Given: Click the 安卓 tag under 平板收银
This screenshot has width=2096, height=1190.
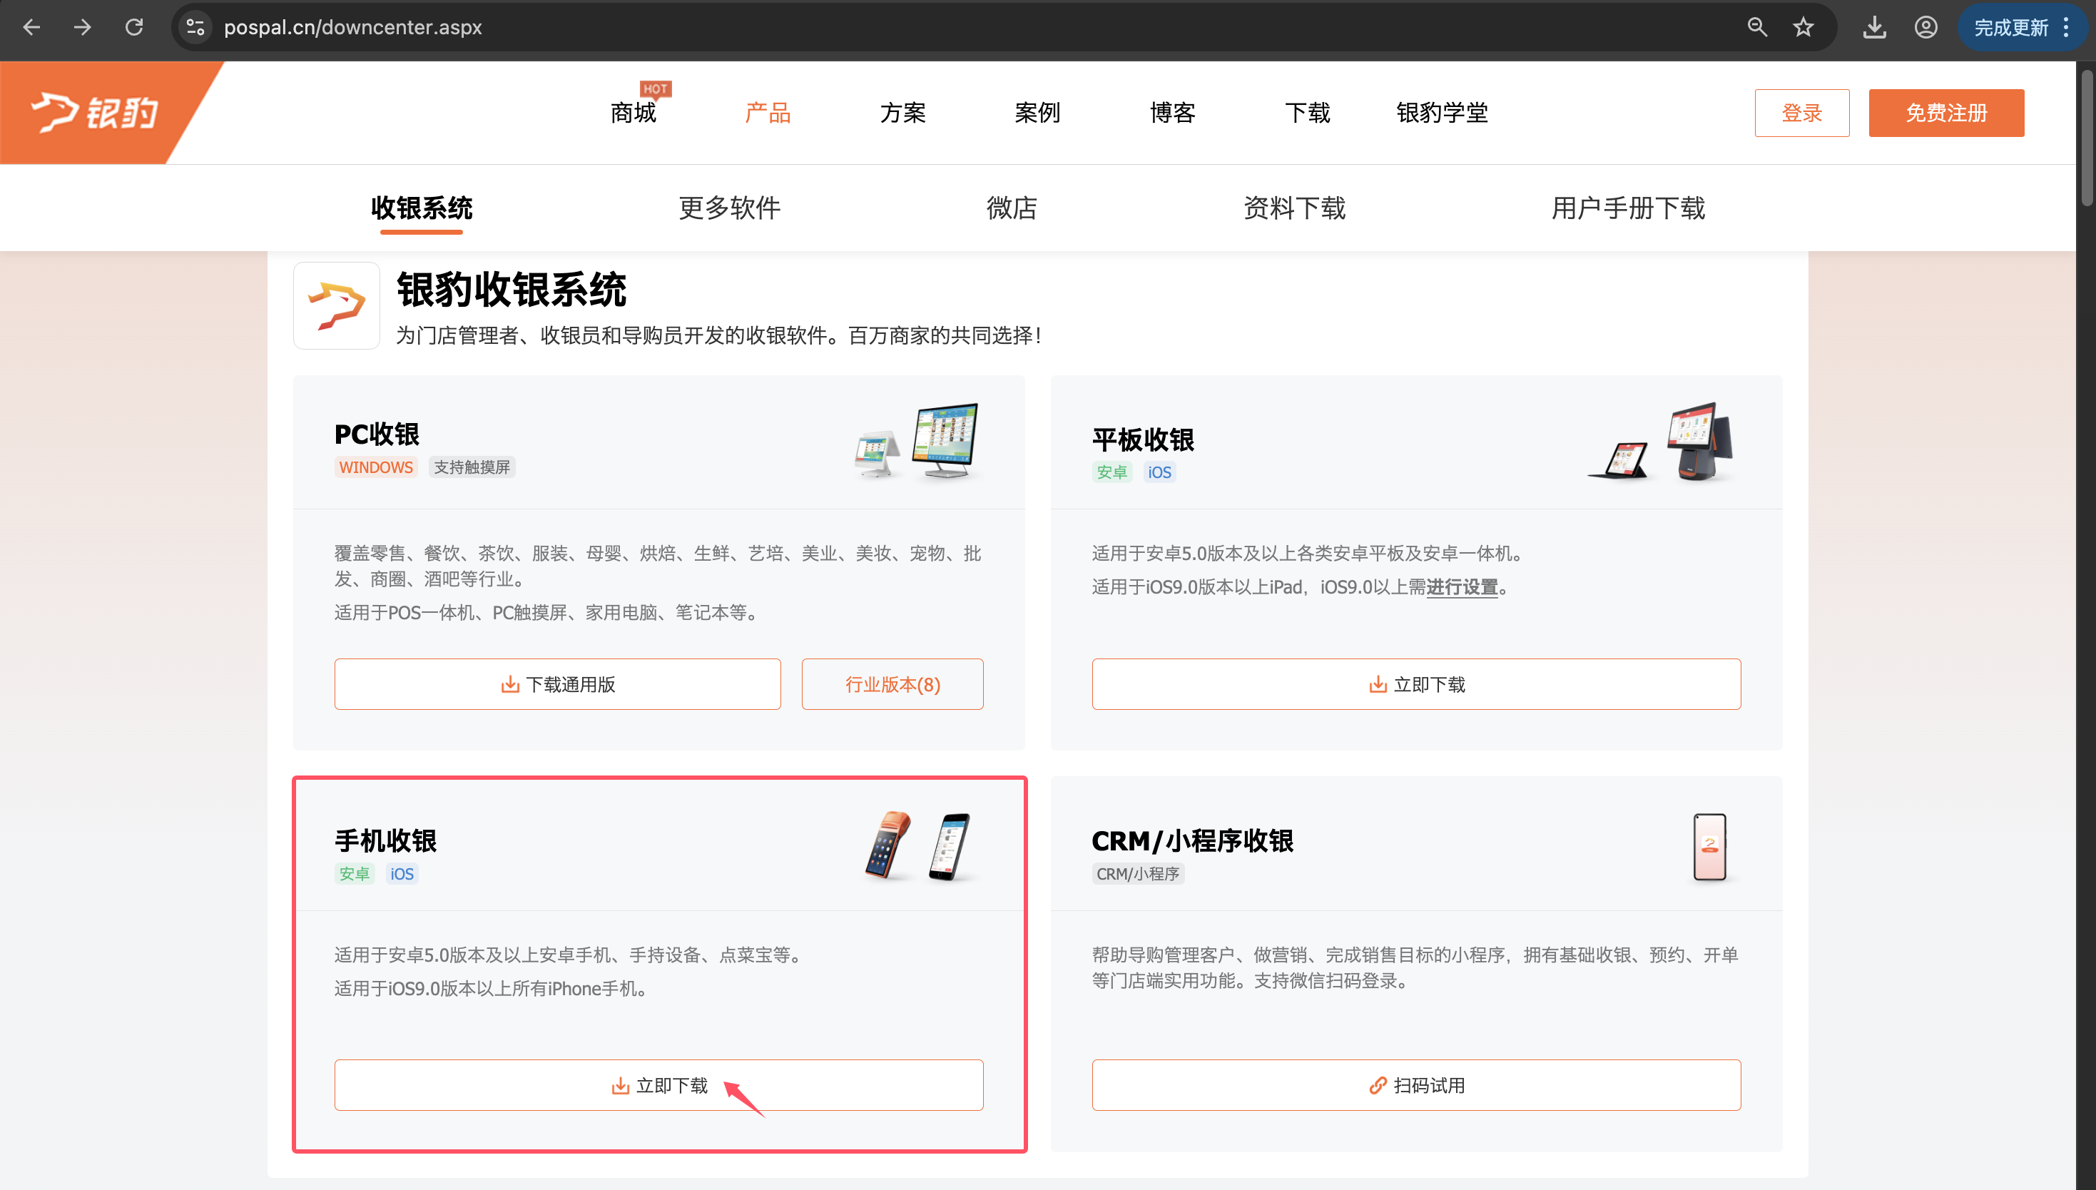Looking at the screenshot, I should (1112, 472).
